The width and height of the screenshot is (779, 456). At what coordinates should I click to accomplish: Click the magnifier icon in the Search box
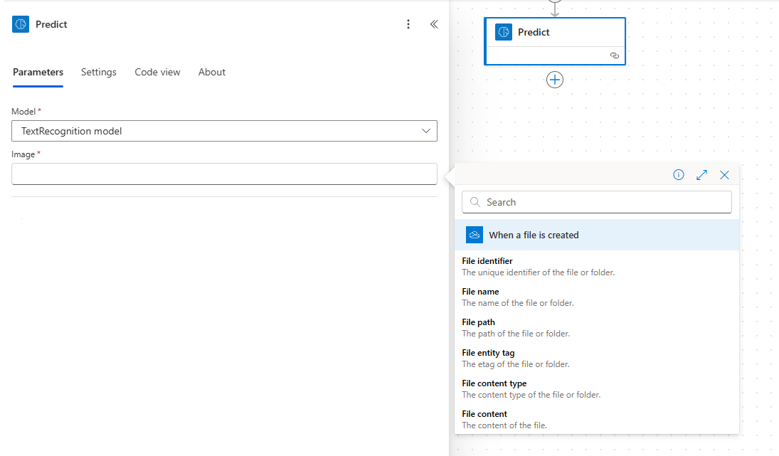(x=475, y=202)
